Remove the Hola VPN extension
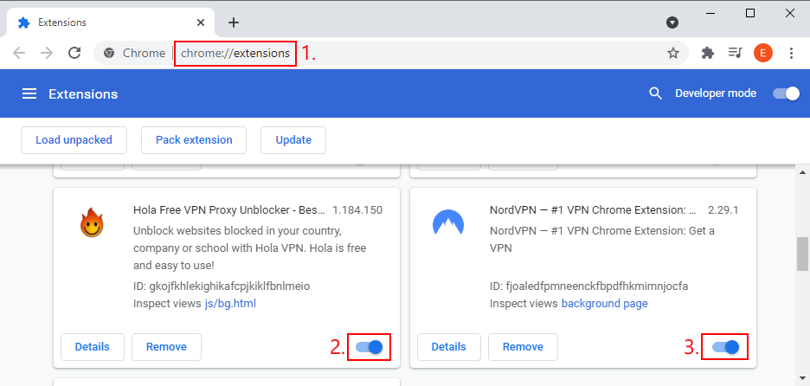Image resolution: width=810 pixels, height=386 pixels. pyautogui.click(x=166, y=347)
